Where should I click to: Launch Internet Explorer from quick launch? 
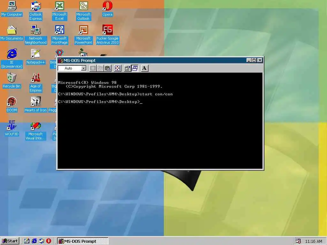[34, 241]
